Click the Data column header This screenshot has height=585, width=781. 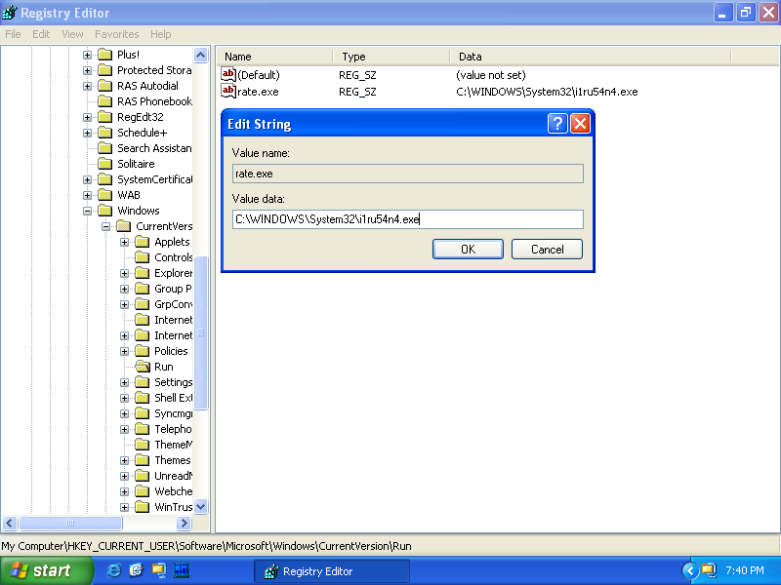pos(591,57)
